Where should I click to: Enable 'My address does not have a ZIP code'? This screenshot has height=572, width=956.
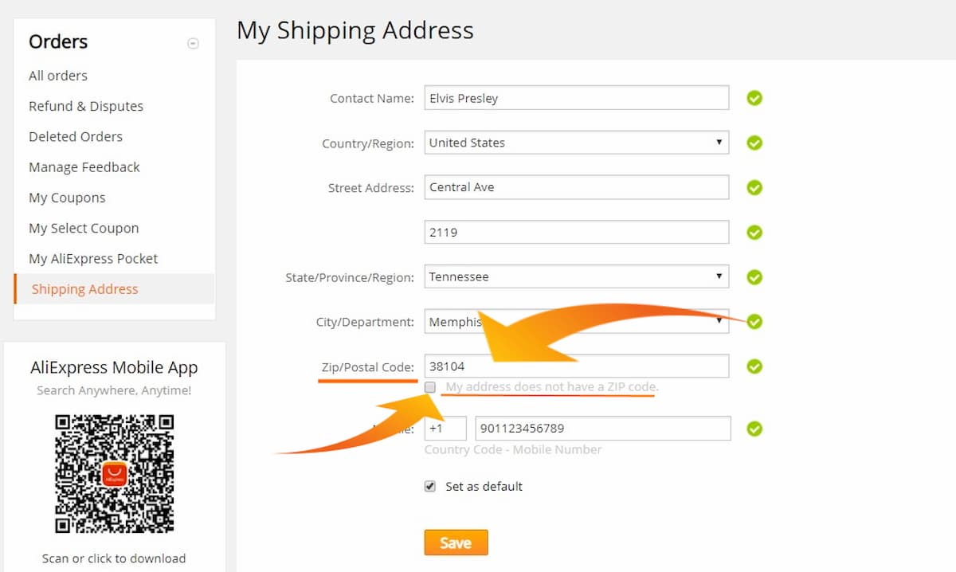[430, 387]
